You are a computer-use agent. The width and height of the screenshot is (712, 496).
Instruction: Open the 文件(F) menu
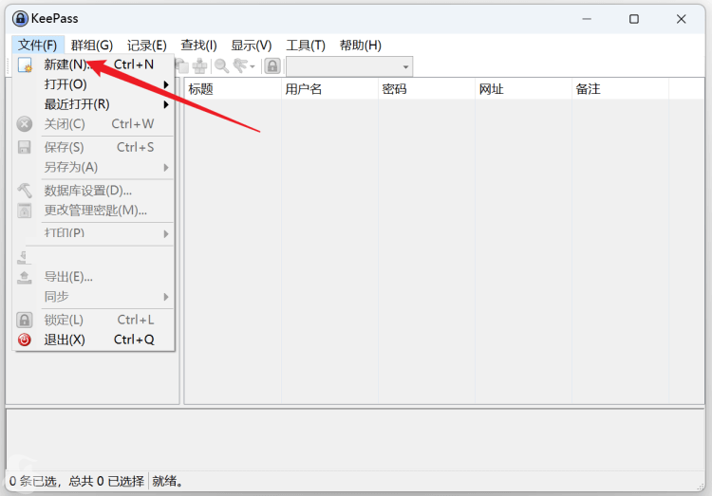[38, 45]
